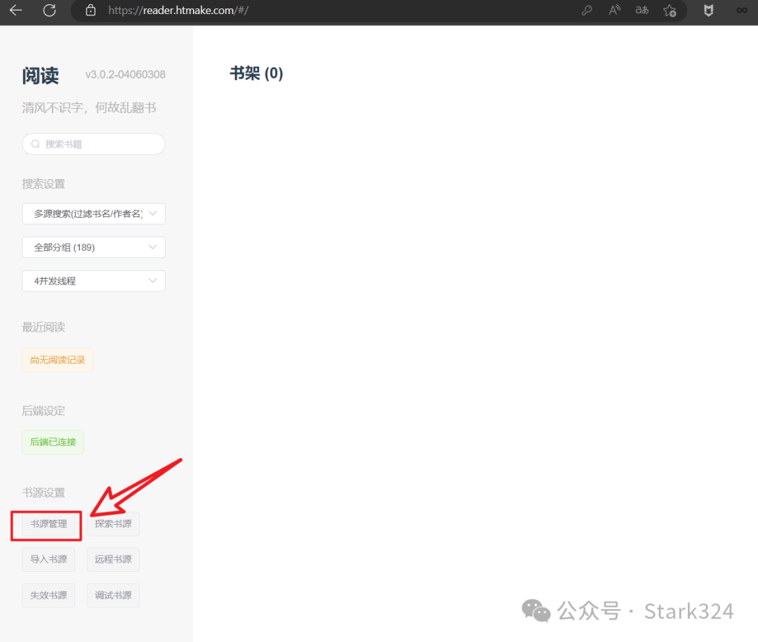This screenshot has height=642, width=758.
Task: Open 书源管理 source management
Action: pyautogui.click(x=48, y=524)
